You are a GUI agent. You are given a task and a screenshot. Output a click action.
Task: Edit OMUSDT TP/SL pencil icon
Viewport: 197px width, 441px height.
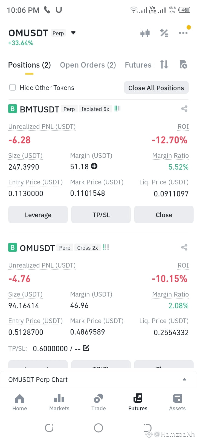[86, 348]
